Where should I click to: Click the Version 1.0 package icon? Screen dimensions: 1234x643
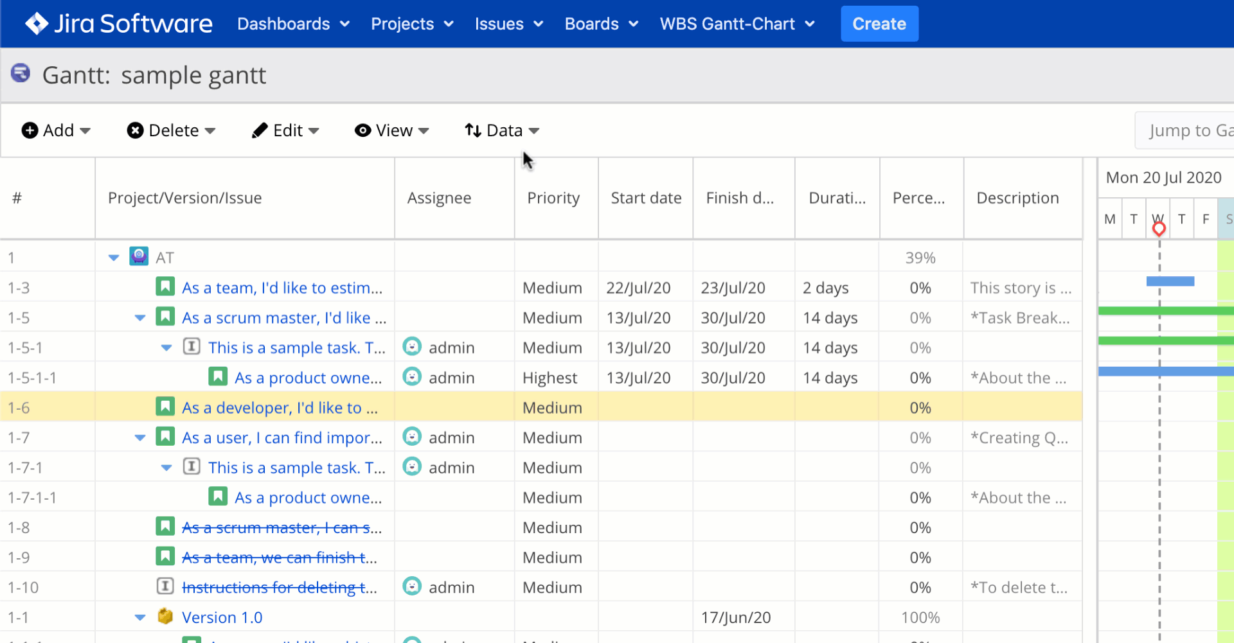pyautogui.click(x=165, y=617)
